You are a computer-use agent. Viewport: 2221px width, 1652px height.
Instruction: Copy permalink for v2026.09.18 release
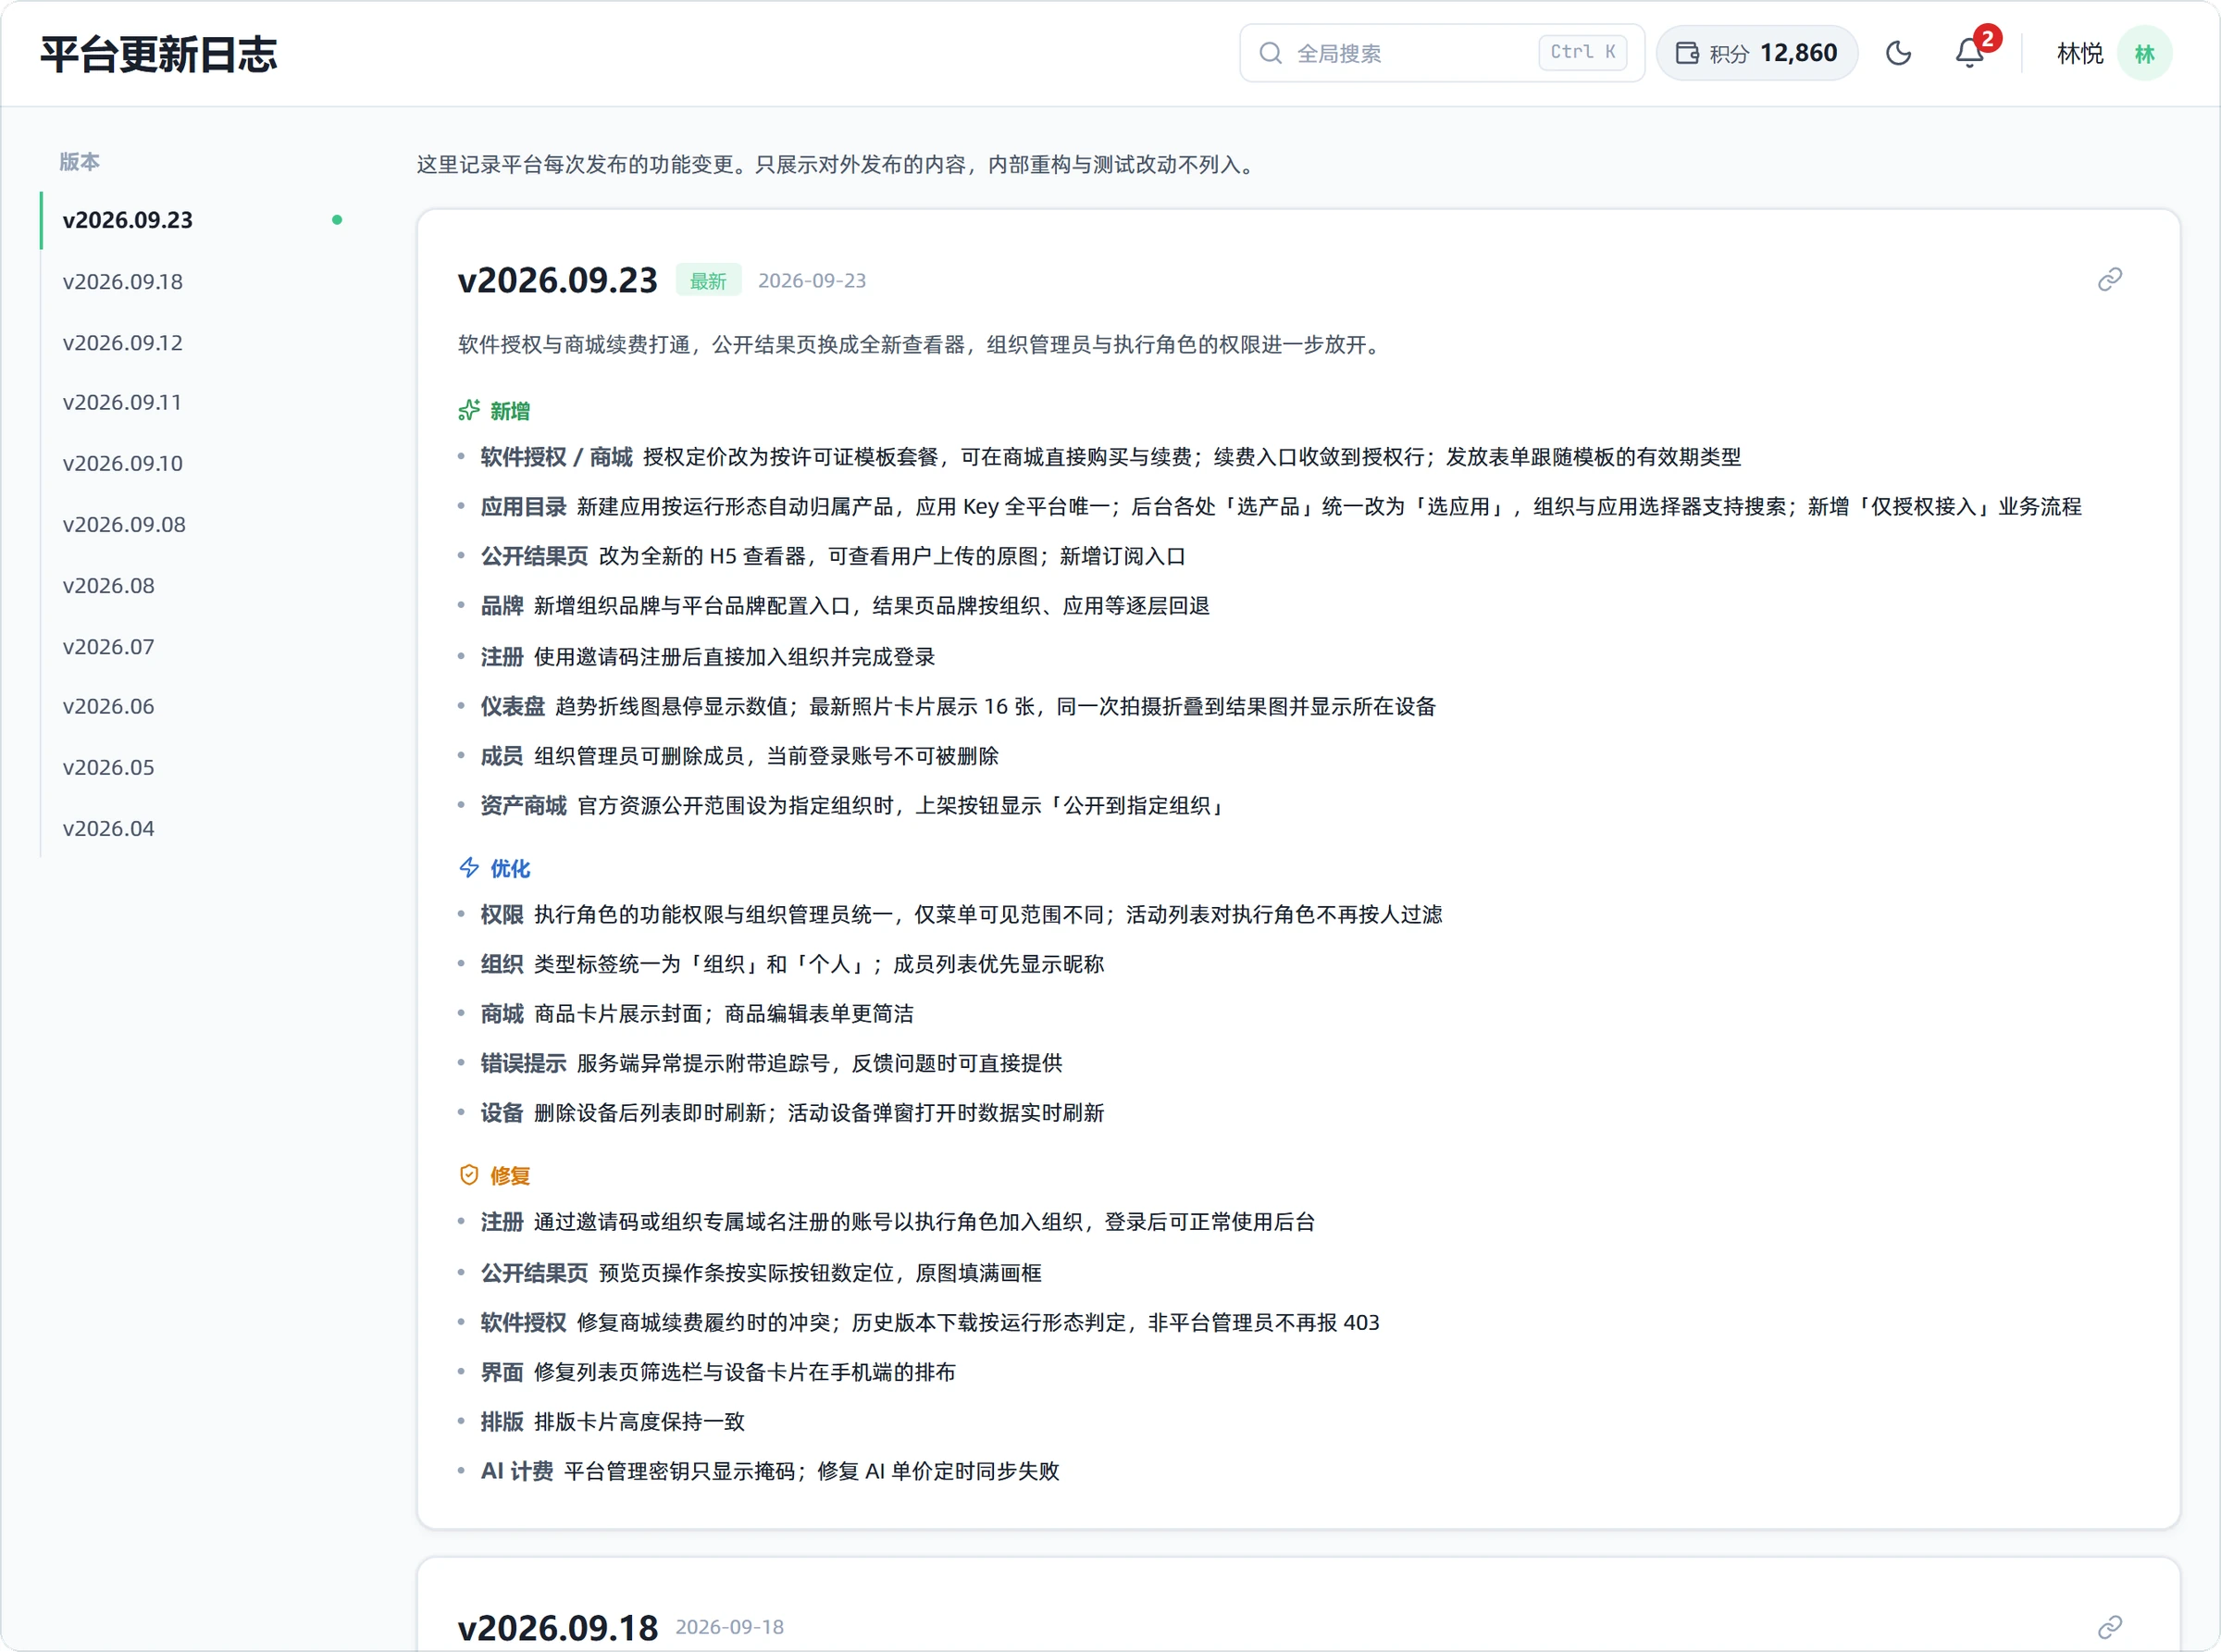point(2110,1627)
